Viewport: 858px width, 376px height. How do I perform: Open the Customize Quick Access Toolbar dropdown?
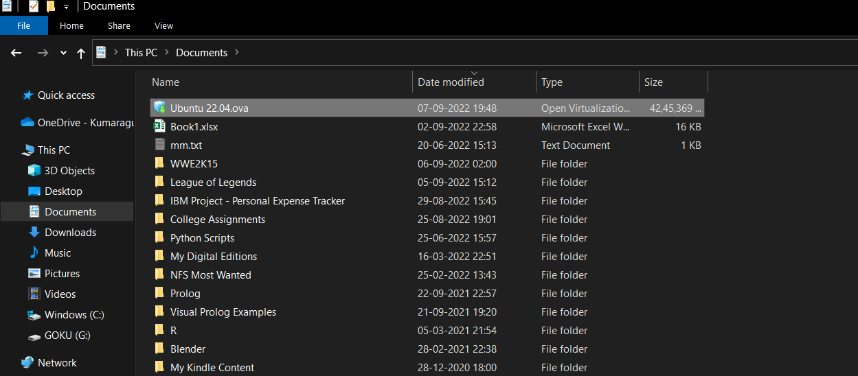(66, 7)
